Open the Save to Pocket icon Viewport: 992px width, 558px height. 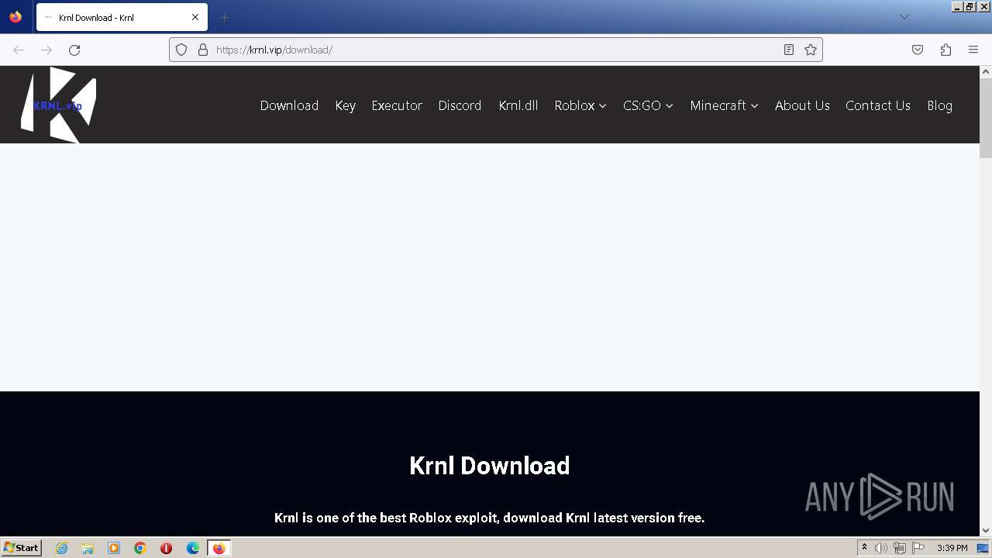coord(918,50)
